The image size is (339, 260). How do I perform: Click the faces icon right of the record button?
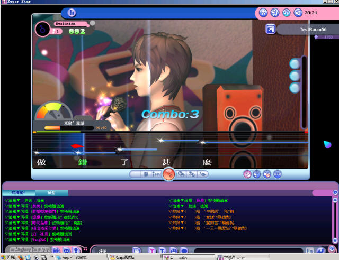coord(181,174)
